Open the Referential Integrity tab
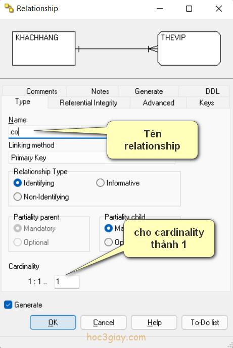 point(88,103)
